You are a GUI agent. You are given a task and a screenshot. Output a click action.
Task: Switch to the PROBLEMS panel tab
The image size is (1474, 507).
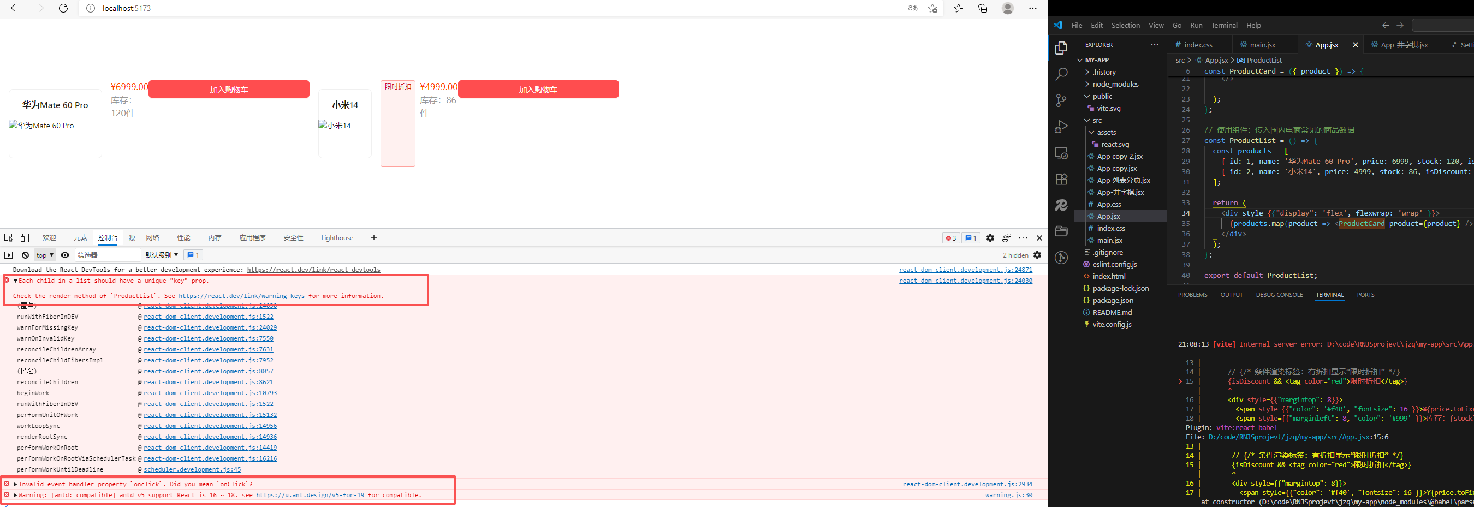pyautogui.click(x=1192, y=295)
